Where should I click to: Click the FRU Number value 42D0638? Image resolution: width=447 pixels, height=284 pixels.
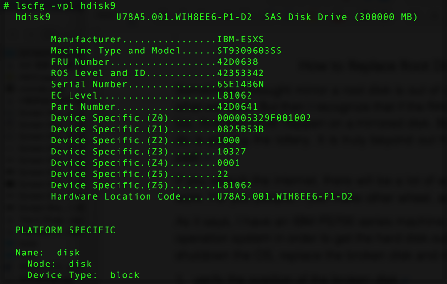tap(238, 62)
